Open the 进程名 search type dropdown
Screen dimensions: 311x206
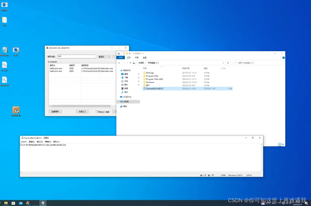[104, 57]
